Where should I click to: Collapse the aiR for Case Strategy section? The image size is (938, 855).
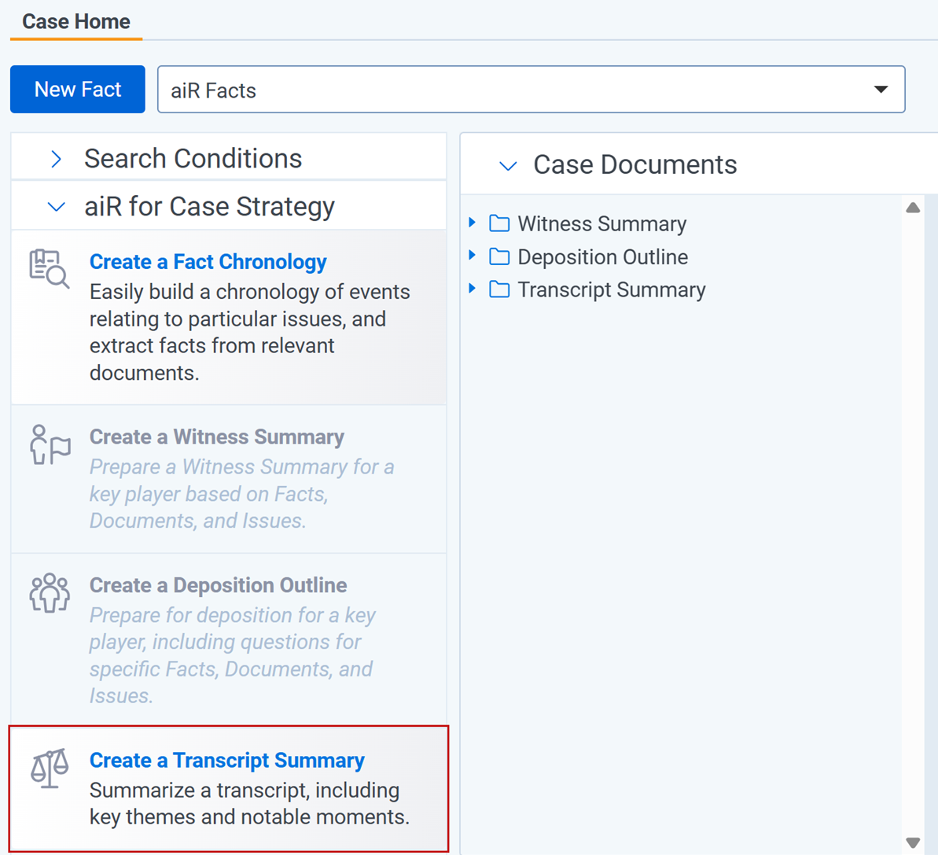(57, 207)
